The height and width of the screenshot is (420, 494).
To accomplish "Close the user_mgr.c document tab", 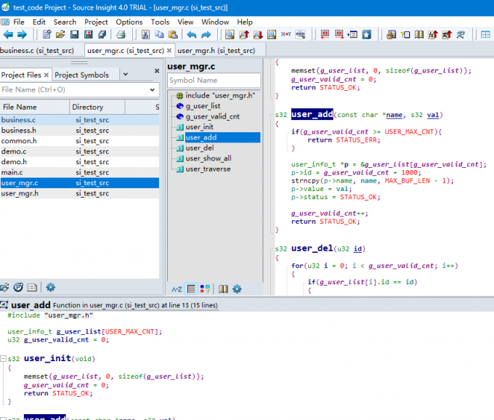I will [x=169, y=50].
